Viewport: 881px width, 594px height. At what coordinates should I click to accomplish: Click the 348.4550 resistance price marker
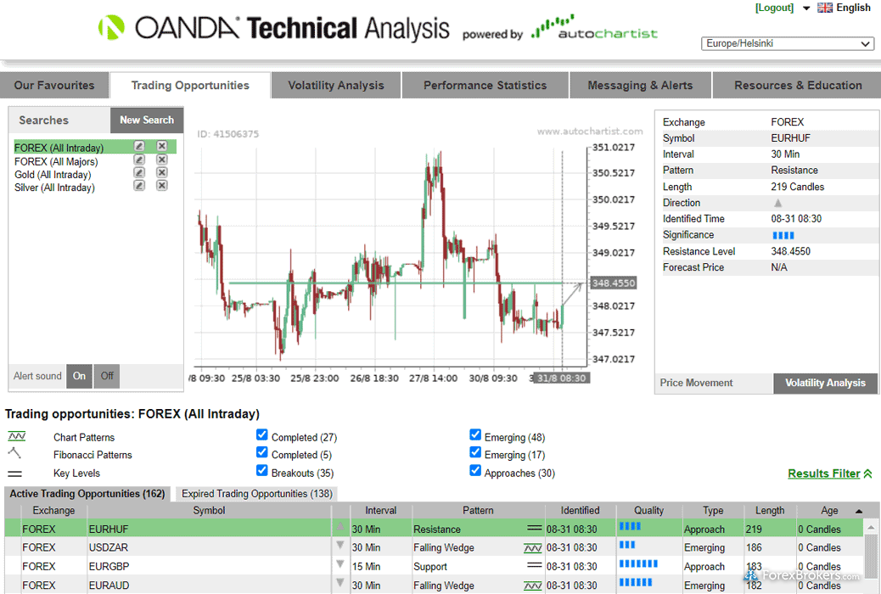[x=613, y=283]
